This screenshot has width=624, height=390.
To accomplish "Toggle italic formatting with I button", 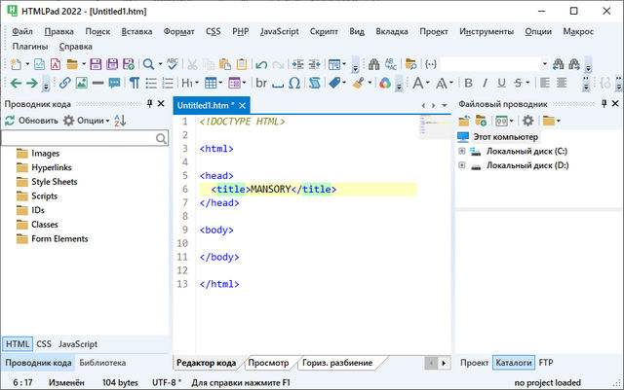I will (x=487, y=83).
